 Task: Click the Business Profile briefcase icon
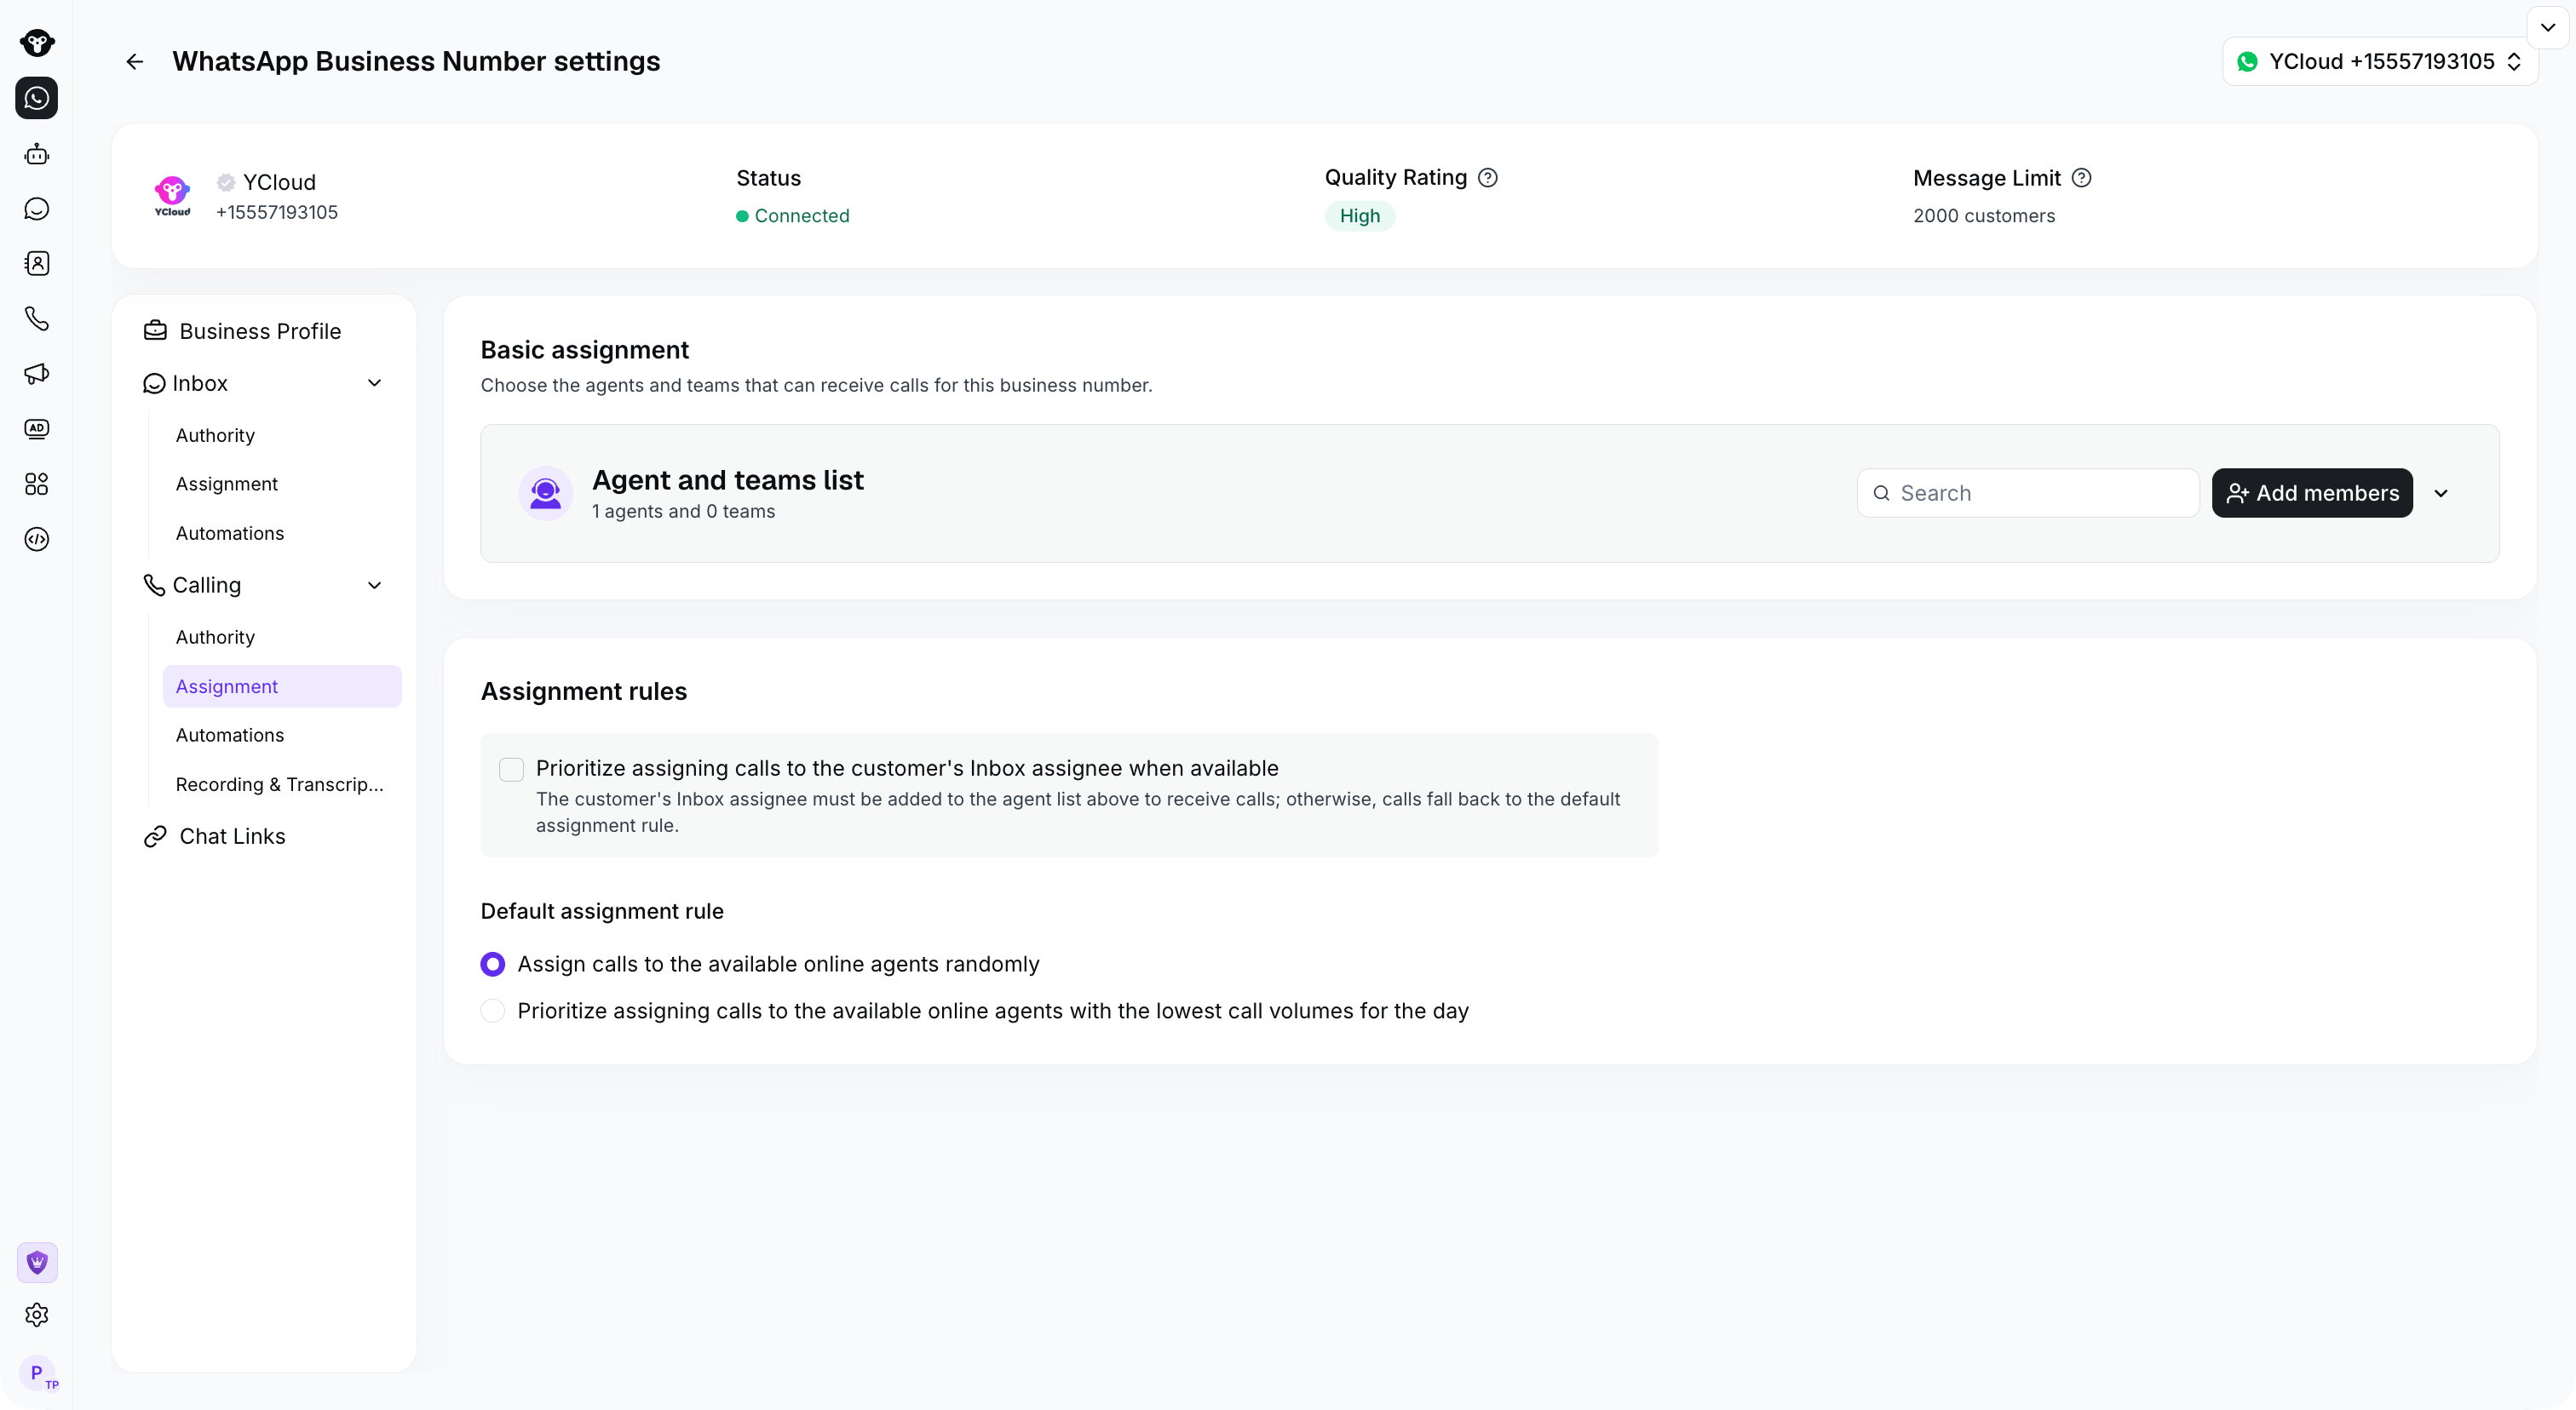[155, 330]
